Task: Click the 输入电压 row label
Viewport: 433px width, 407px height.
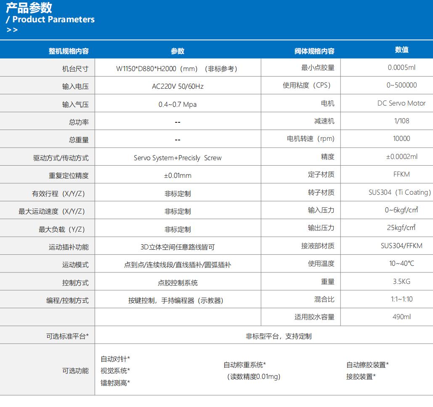Action: coord(75,87)
